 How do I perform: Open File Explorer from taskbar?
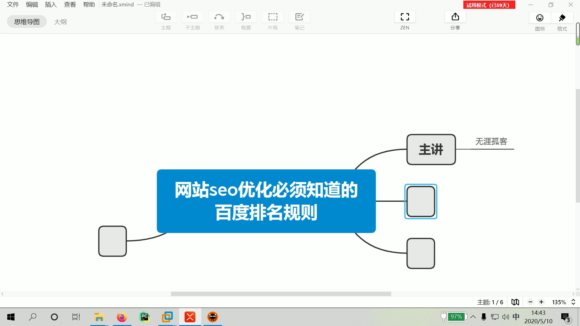[x=99, y=317]
